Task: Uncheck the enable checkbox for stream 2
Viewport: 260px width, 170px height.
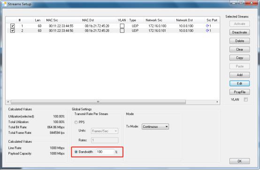Action: tap(12, 31)
